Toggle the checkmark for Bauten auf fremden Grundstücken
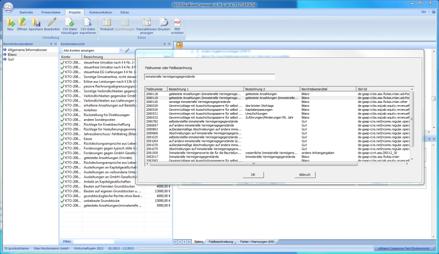Screen dimensions: 439x254 point(62,187)
